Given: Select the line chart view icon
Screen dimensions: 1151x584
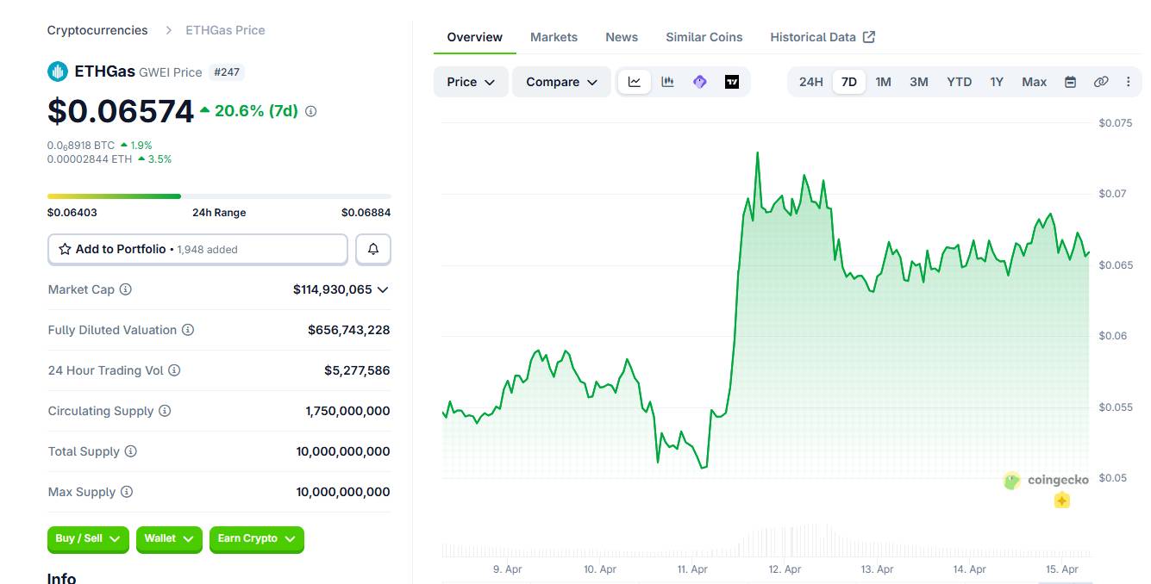Looking at the screenshot, I should [634, 81].
